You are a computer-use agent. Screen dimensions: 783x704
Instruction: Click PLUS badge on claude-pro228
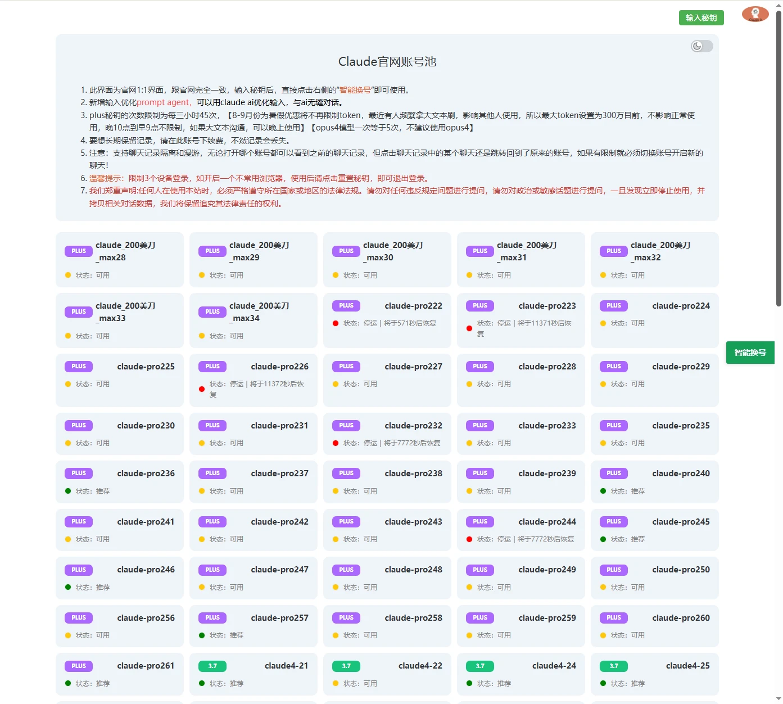480,367
